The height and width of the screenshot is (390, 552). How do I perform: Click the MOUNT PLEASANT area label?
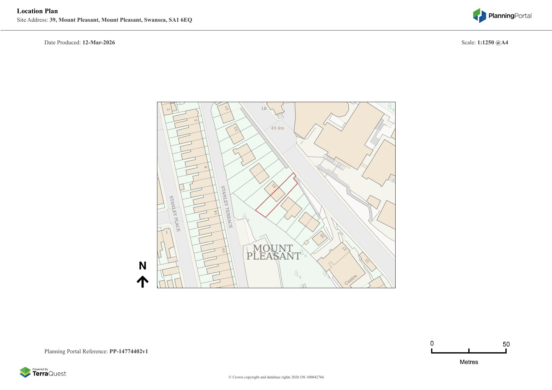tap(273, 252)
